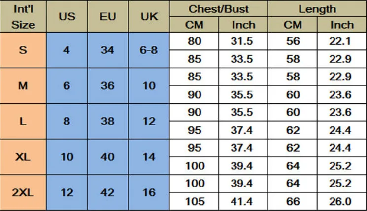Click the Length header cell
Image resolution: width=367 pixels, height=211 pixels.
click(317, 9)
